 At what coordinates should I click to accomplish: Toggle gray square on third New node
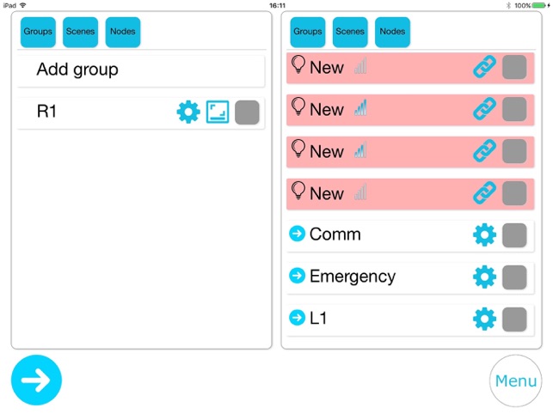(x=514, y=151)
